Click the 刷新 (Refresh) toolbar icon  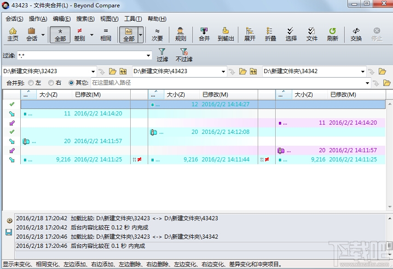pyautogui.click(x=332, y=34)
